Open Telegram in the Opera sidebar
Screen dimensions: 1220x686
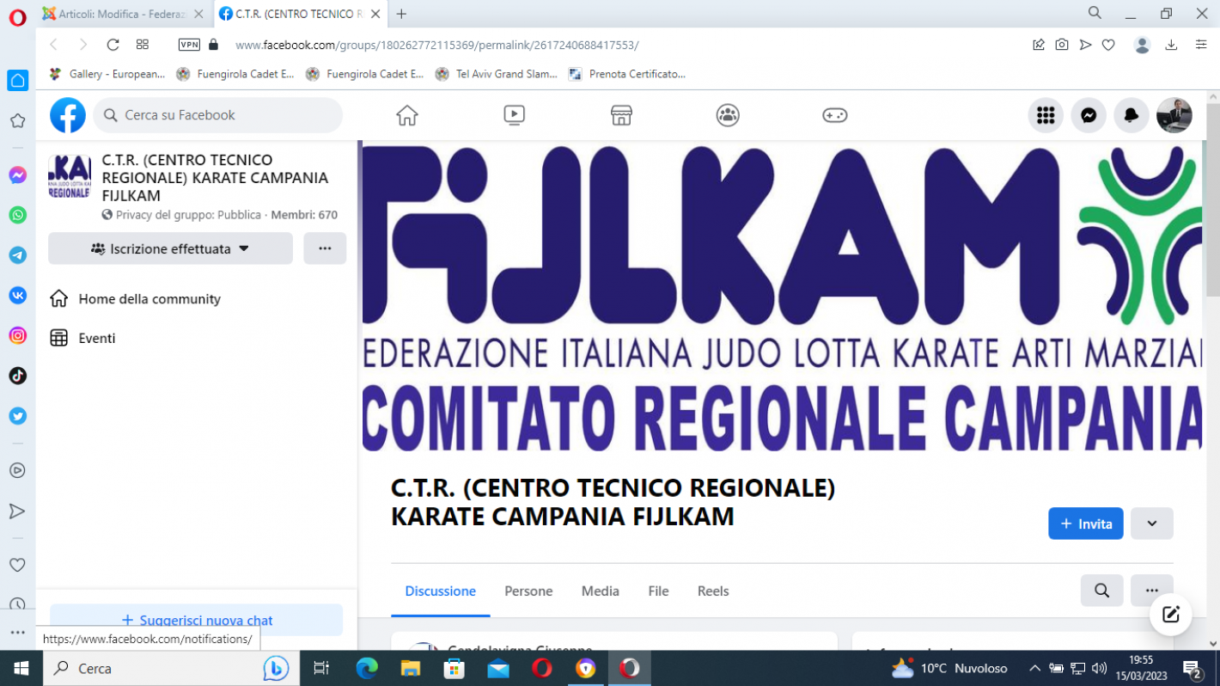pyautogui.click(x=17, y=255)
